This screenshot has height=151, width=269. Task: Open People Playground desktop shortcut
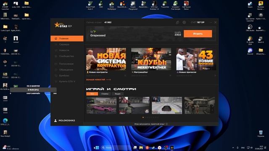pos(133,5)
